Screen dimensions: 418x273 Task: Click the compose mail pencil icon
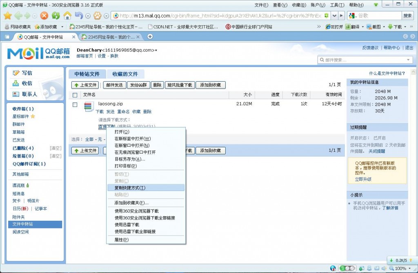coord(16,73)
